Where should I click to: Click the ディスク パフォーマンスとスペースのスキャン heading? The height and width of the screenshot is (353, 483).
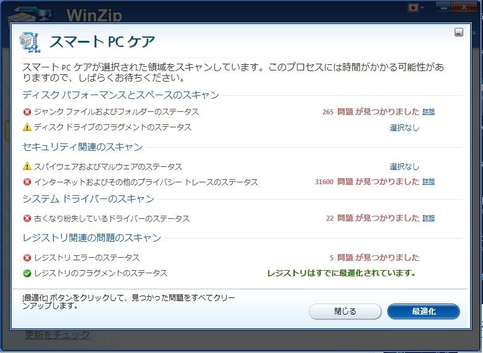tap(121, 95)
